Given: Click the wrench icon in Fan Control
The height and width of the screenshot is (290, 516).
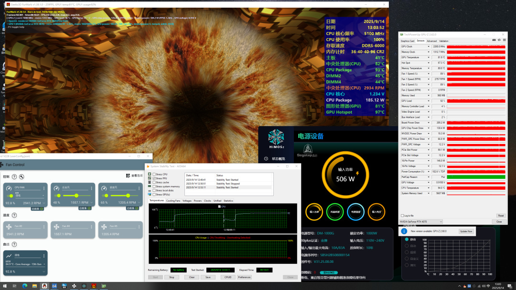Looking at the screenshot, I should pyautogui.click(x=21, y=176).
